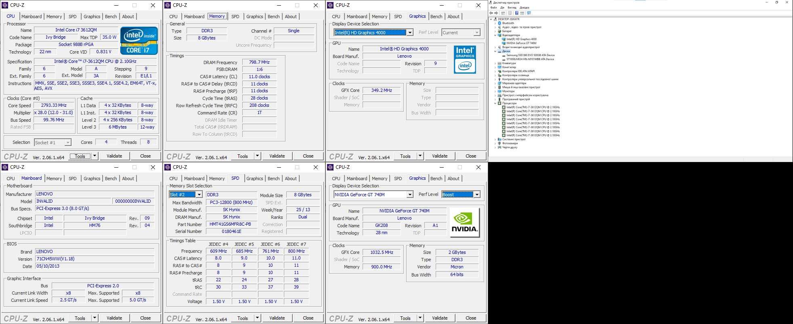Open the Perf Level dropdown showing Current
This screenshot has width=793, height=324.
477,33
